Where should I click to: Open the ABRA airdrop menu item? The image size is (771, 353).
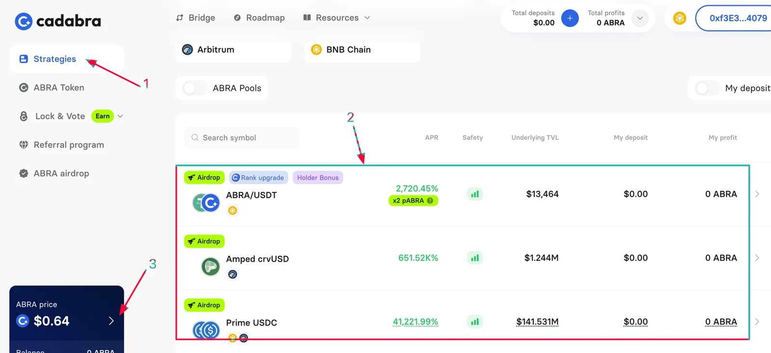(54, 173)
